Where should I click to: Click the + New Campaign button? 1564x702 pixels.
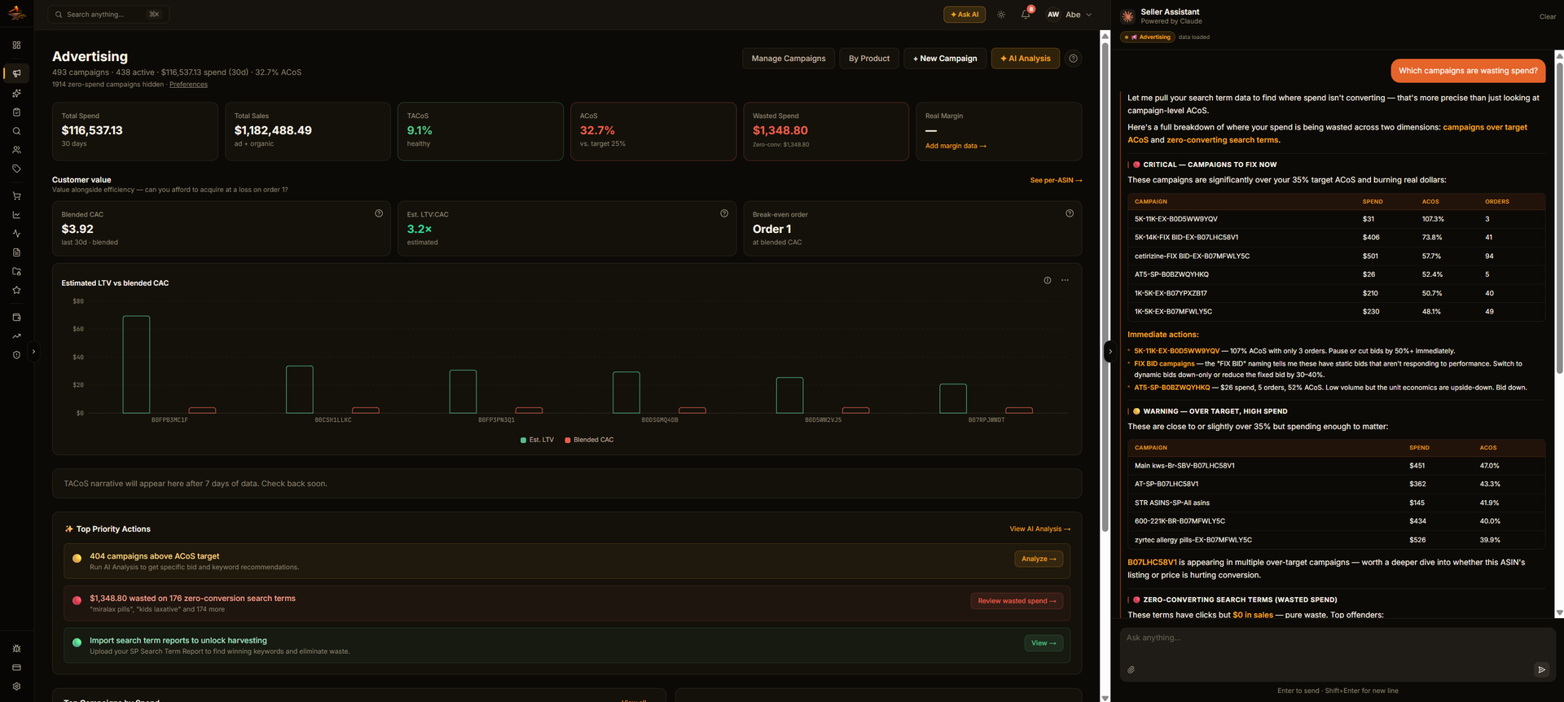click(945, 59)
